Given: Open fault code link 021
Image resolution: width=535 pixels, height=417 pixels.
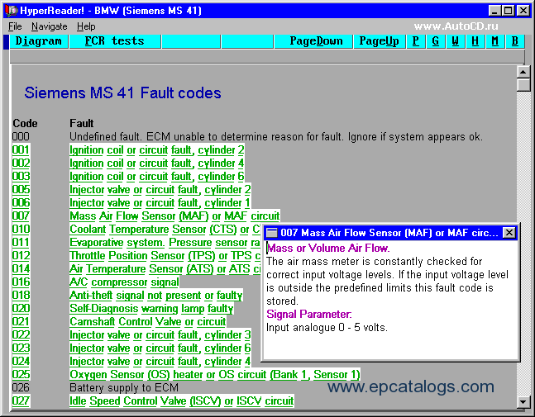Looking at the screenshot, I should point(21,322).
